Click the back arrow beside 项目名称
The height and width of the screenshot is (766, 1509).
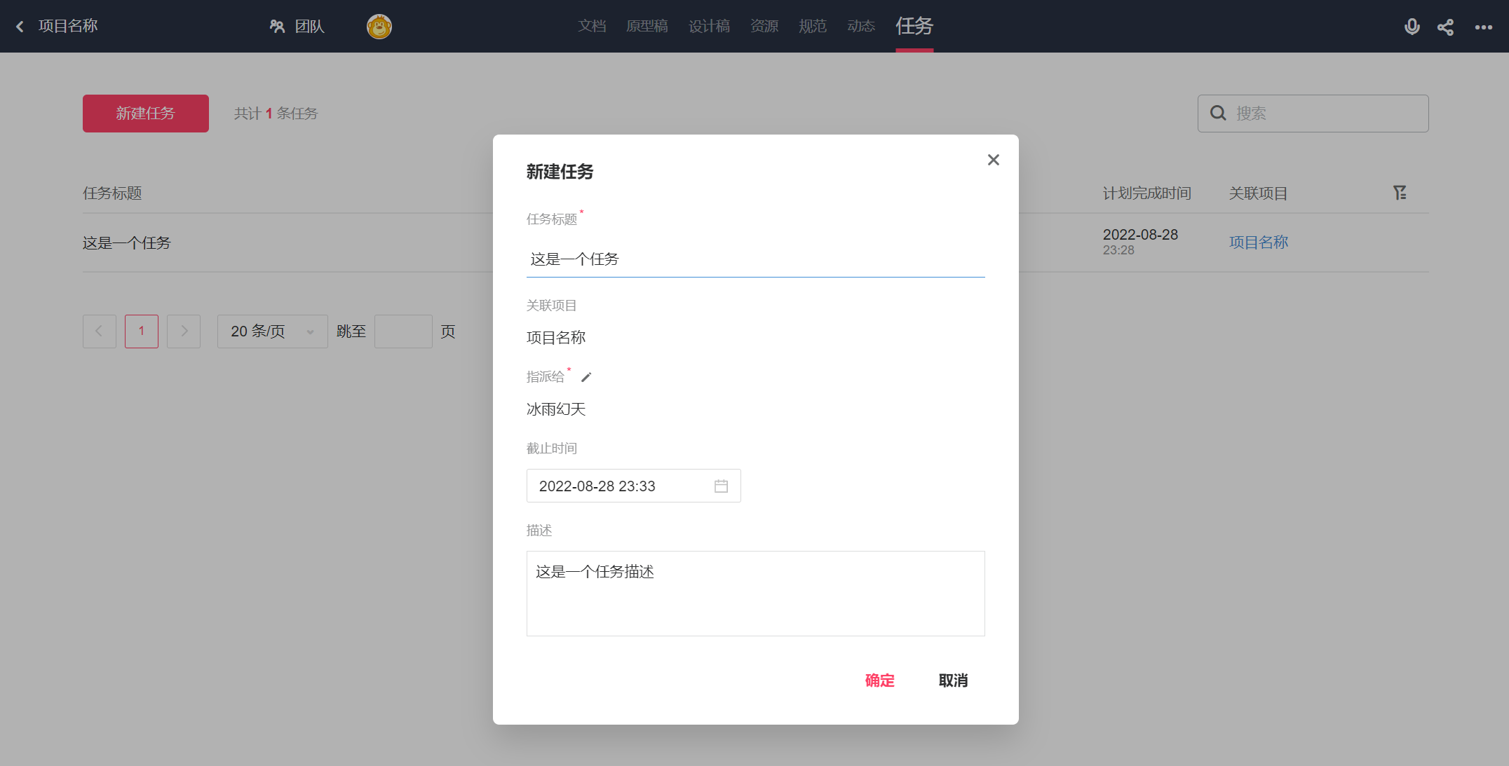20,27
